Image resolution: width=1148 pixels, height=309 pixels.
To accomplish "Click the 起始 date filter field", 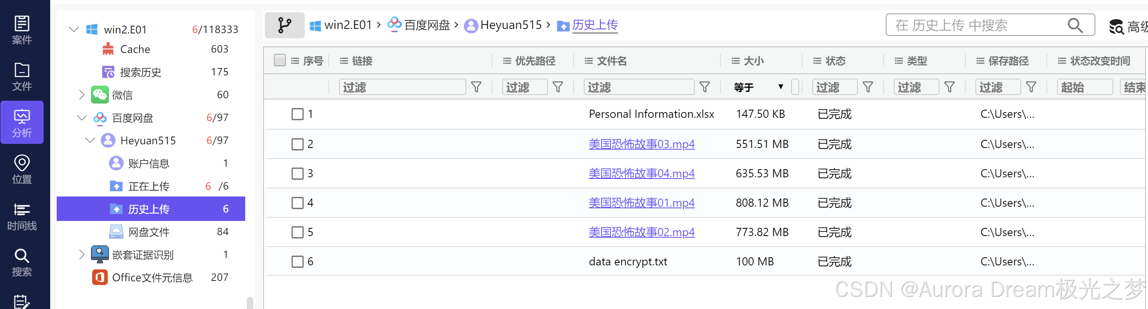I will tap(1085, 87).
